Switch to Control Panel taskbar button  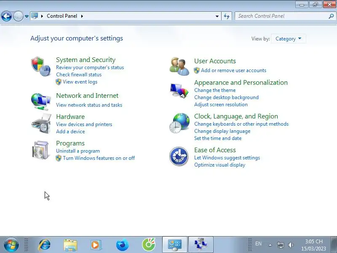[175, 245]
